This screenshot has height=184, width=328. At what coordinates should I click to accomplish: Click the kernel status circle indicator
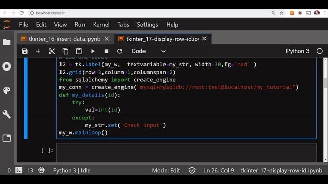(x=320, y=51)
